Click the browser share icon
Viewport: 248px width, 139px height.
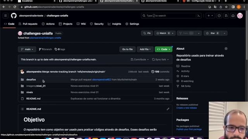[220, 7]
